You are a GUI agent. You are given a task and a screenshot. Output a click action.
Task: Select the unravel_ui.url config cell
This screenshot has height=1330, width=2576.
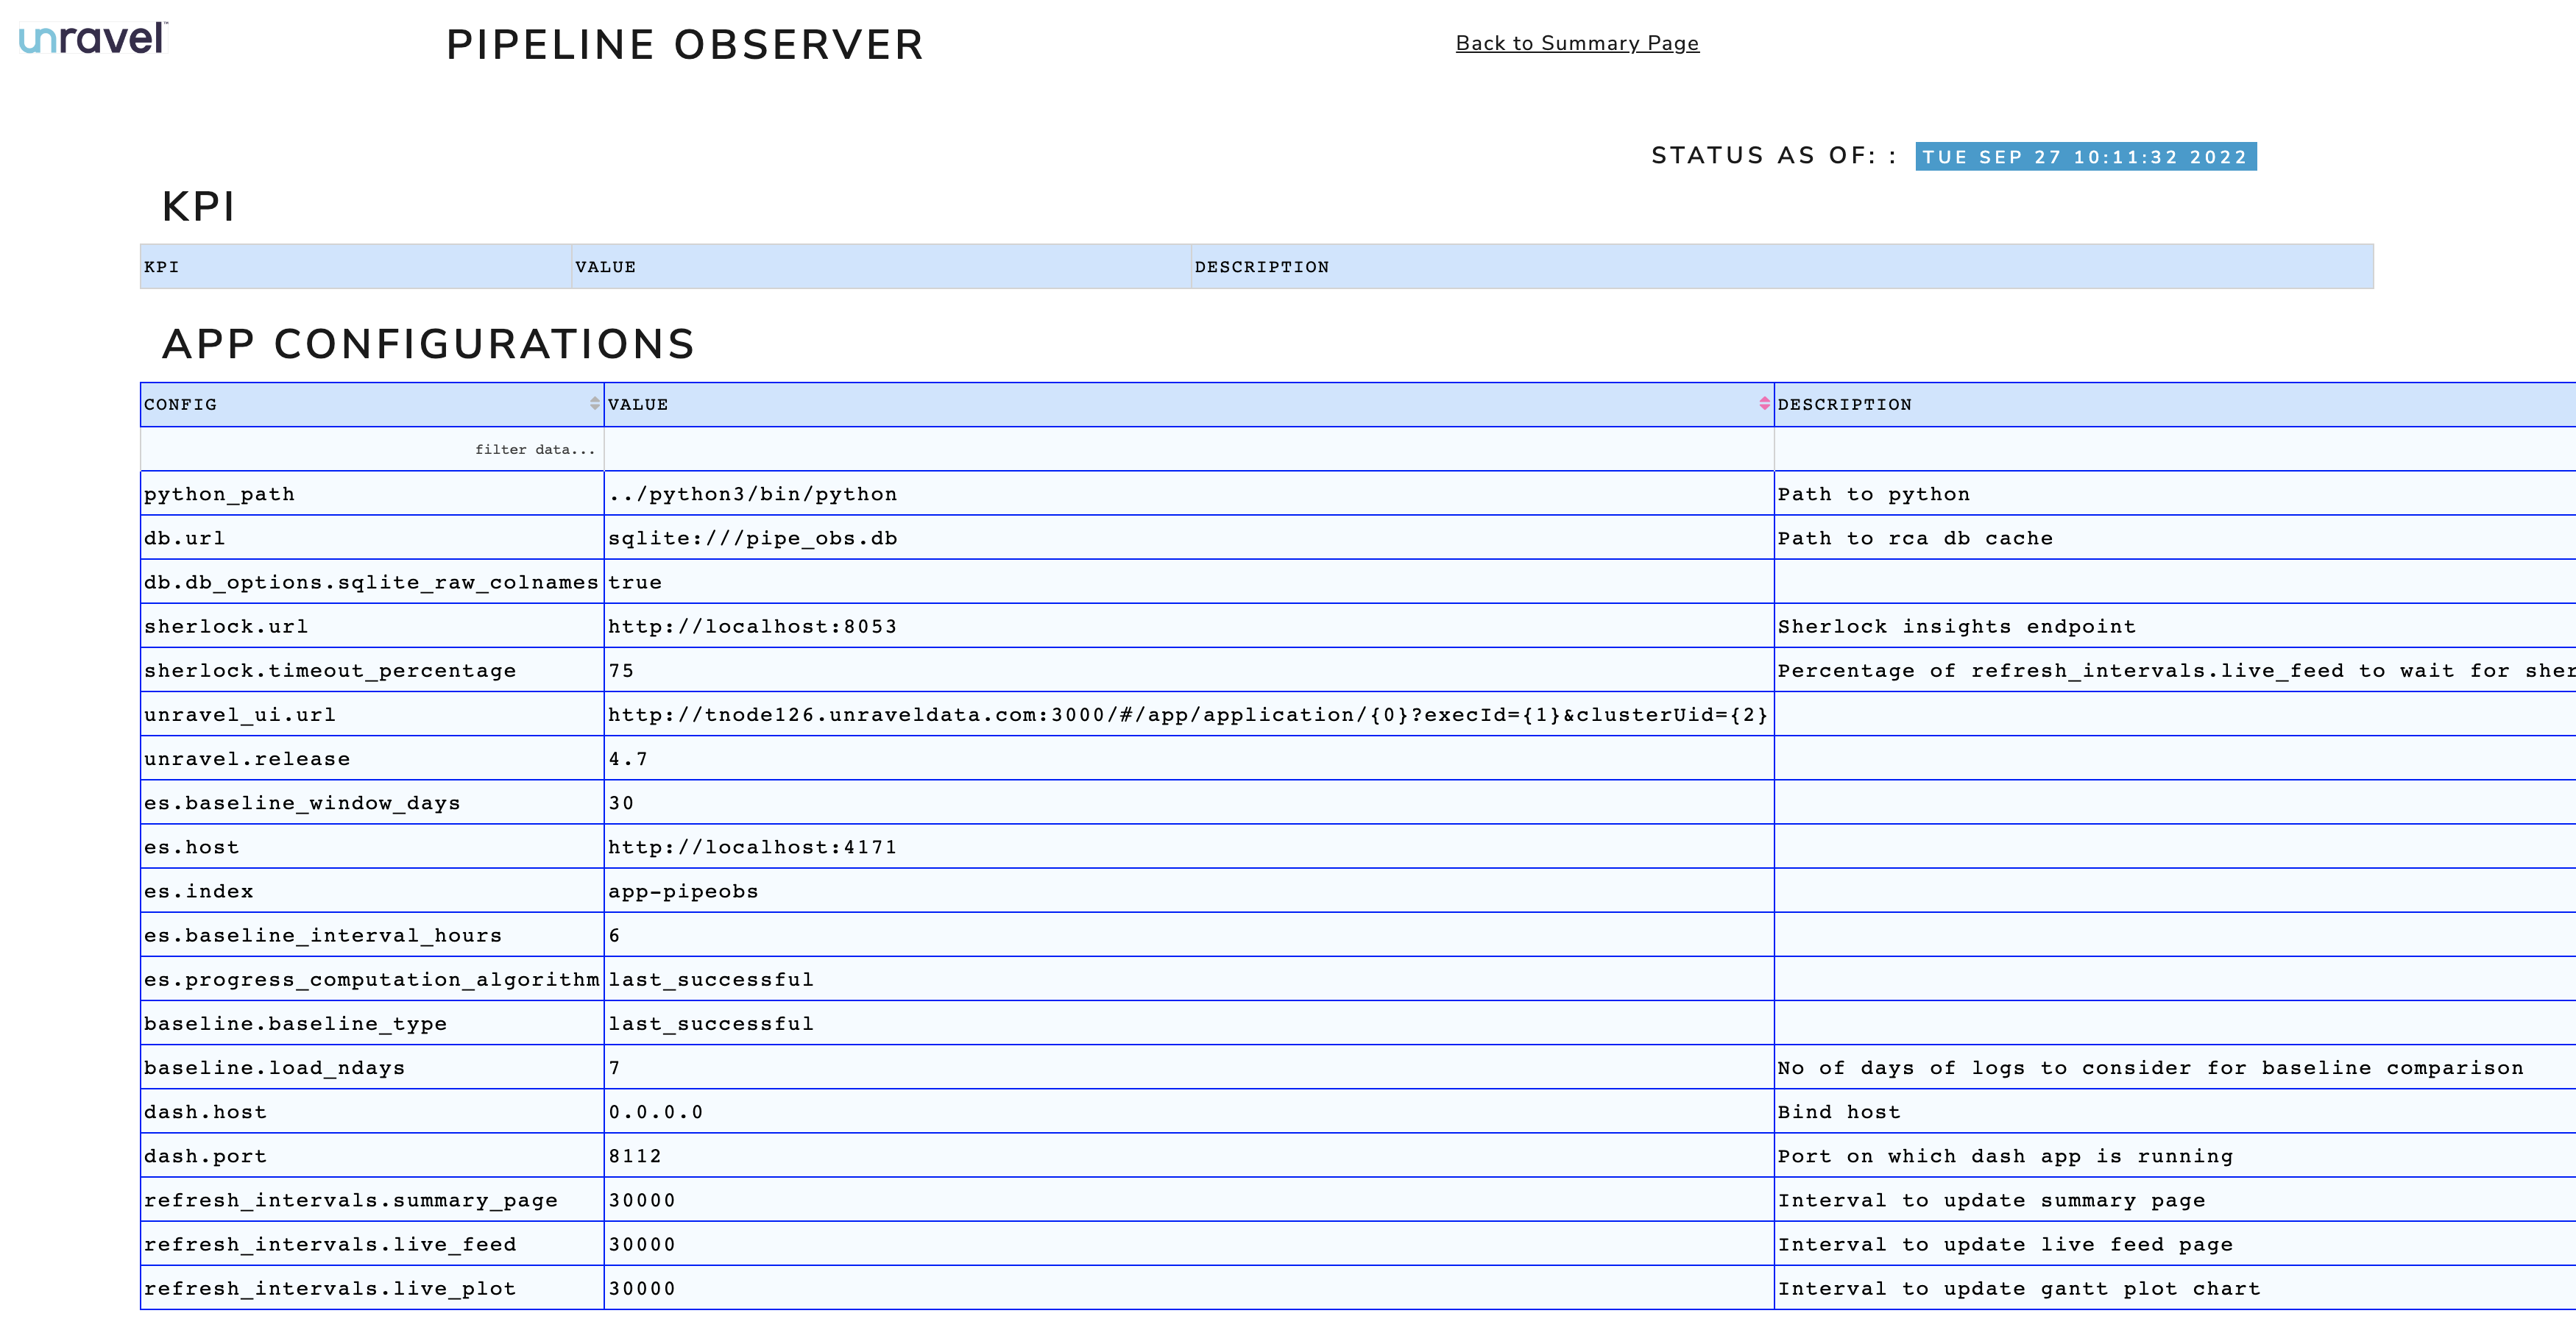click(x=372, y=714)
